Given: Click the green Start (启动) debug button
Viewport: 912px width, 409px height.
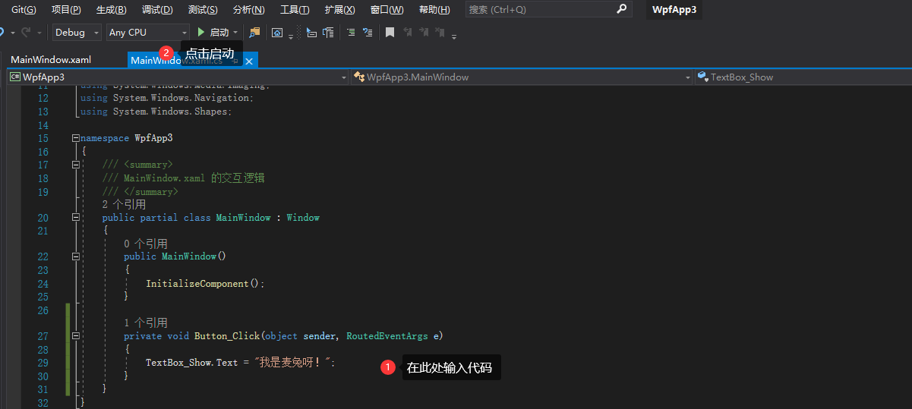Looking at the screenshot, I should 213,33.
